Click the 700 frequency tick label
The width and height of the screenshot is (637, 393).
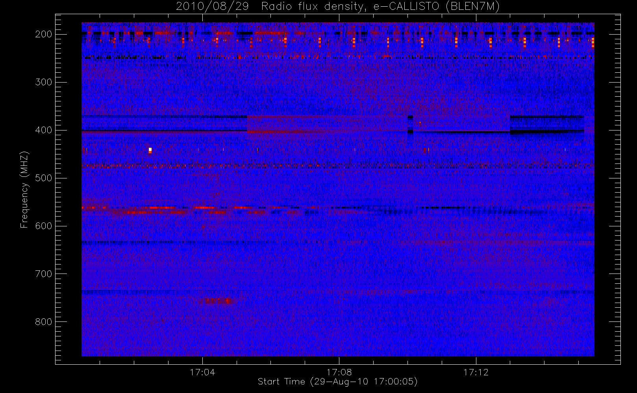[x=44, y=274]
